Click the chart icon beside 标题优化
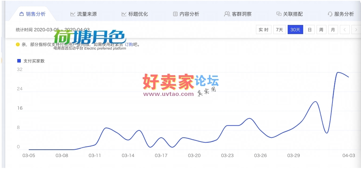Screen dimensions: 361x169 pyautogui.click(x=124, y=14)
